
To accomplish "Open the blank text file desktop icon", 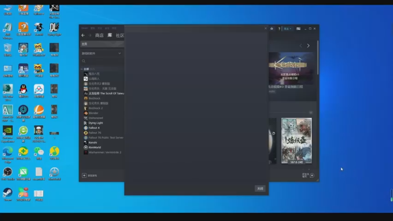I will pyautogui.click(x=39, y=174).
